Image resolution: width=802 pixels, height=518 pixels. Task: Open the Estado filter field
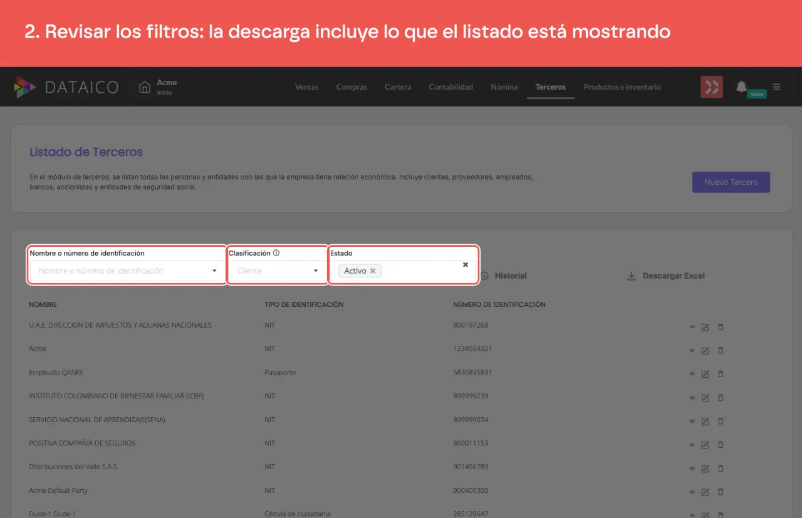[x=404, y=271]
